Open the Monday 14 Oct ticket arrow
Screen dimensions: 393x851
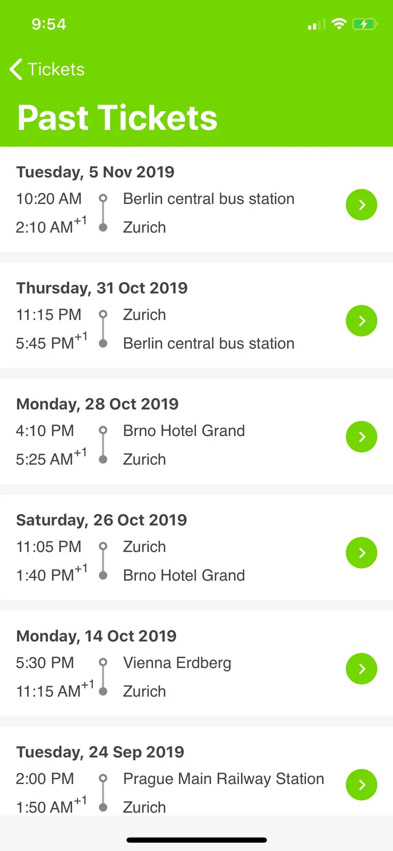point(361,668)
